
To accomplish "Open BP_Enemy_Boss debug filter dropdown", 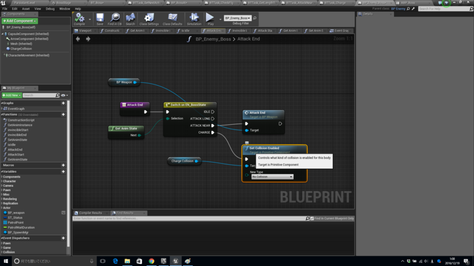I will coord(238,18).
